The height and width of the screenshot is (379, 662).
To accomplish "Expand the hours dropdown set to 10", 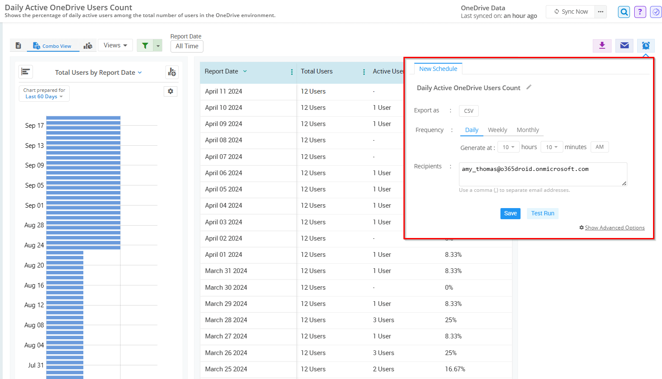I will (x=508, y=147).
